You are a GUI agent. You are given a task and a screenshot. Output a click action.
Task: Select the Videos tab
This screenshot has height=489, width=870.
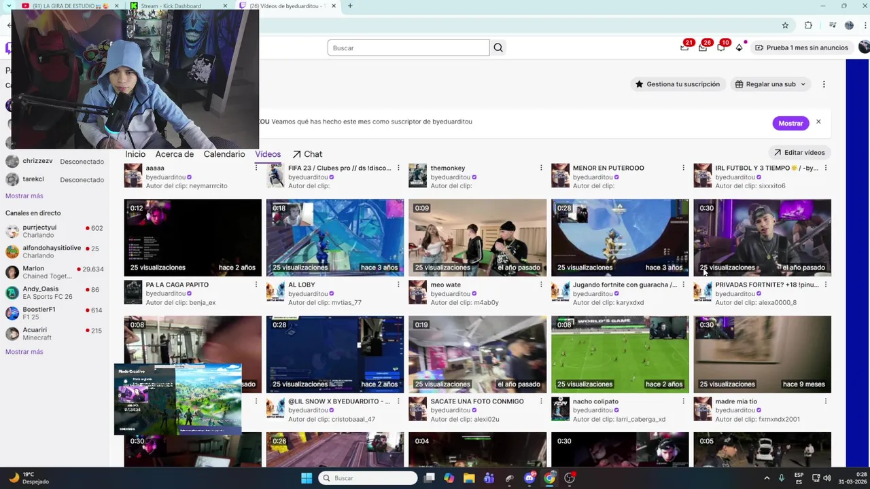(x=268, y=154)
